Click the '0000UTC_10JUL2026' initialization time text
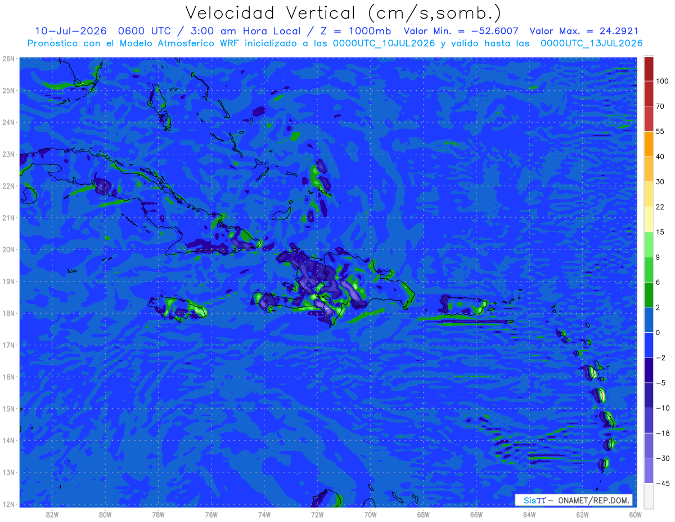This screenshot has width=675, height=522. [x=384, y=43]
